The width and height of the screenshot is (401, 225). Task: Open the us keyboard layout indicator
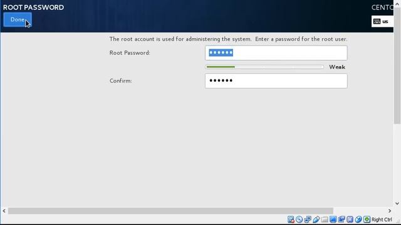point(382,21)
